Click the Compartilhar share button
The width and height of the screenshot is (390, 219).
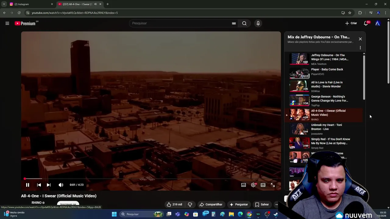(211, 204)
